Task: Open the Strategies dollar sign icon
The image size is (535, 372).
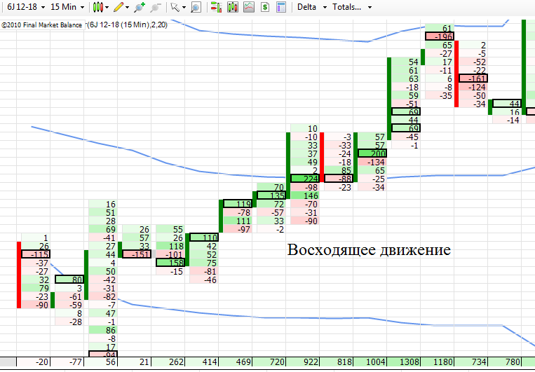Action: click(x=265, y=7)
